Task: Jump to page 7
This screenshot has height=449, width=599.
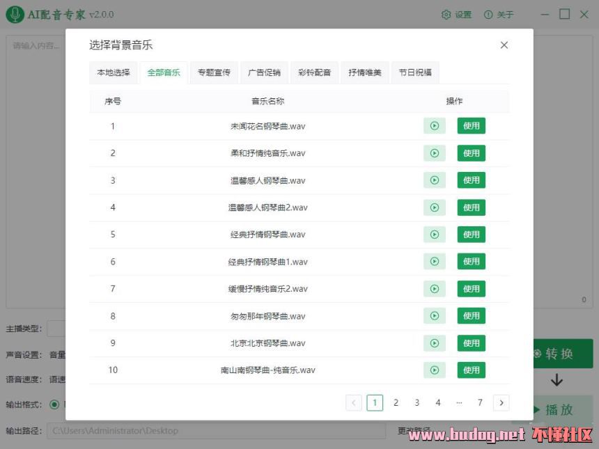Action: coord(480,402)
